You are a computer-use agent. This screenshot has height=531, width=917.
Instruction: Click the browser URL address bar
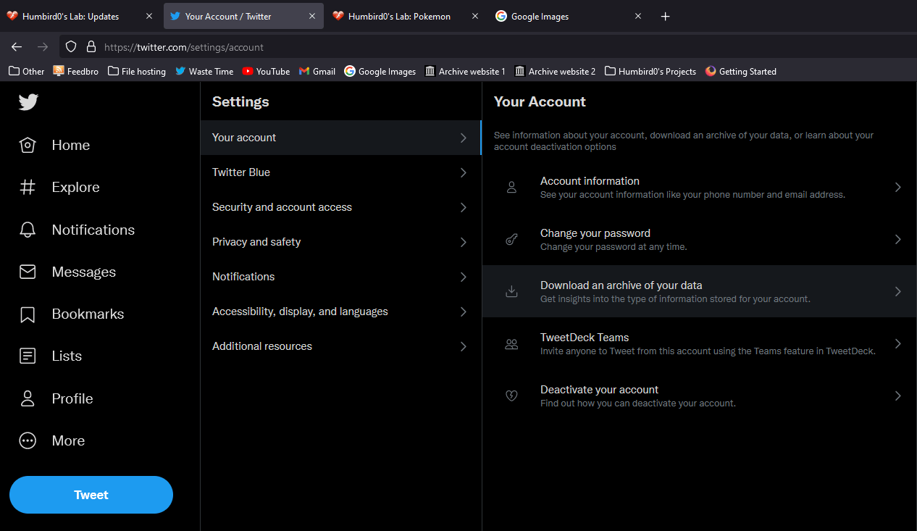[435, 47]
